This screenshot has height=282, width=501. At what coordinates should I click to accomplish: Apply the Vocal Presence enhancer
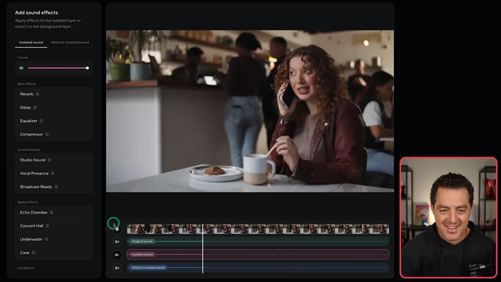pos(54,173)
